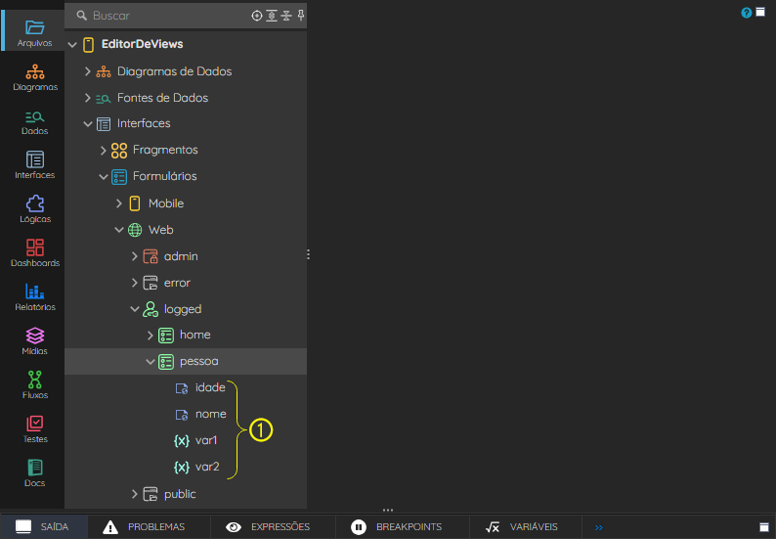Click the collapse all tree icon
This screenshot has width=776, height=539.
(286, 16)
